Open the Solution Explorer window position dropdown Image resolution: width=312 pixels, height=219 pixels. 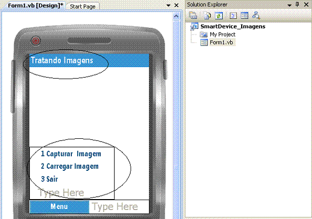coord(289,5)
